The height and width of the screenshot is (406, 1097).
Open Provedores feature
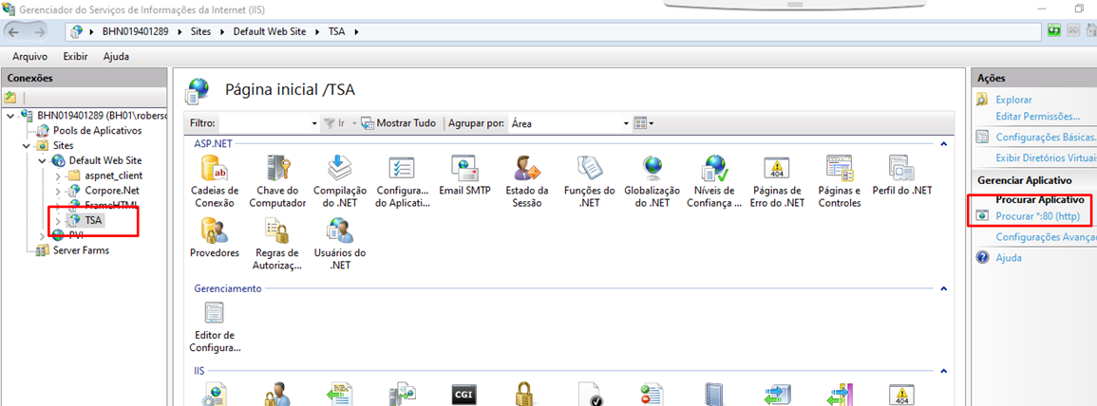tap(214, 237)
